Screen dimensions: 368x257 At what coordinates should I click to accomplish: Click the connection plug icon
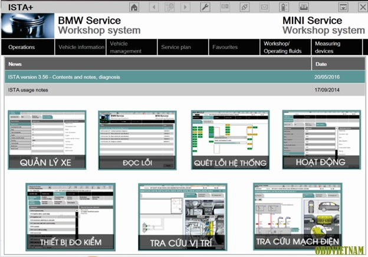point(244,7)
